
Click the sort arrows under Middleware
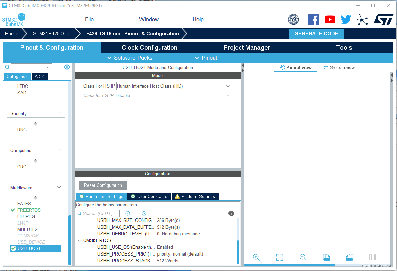35,197
